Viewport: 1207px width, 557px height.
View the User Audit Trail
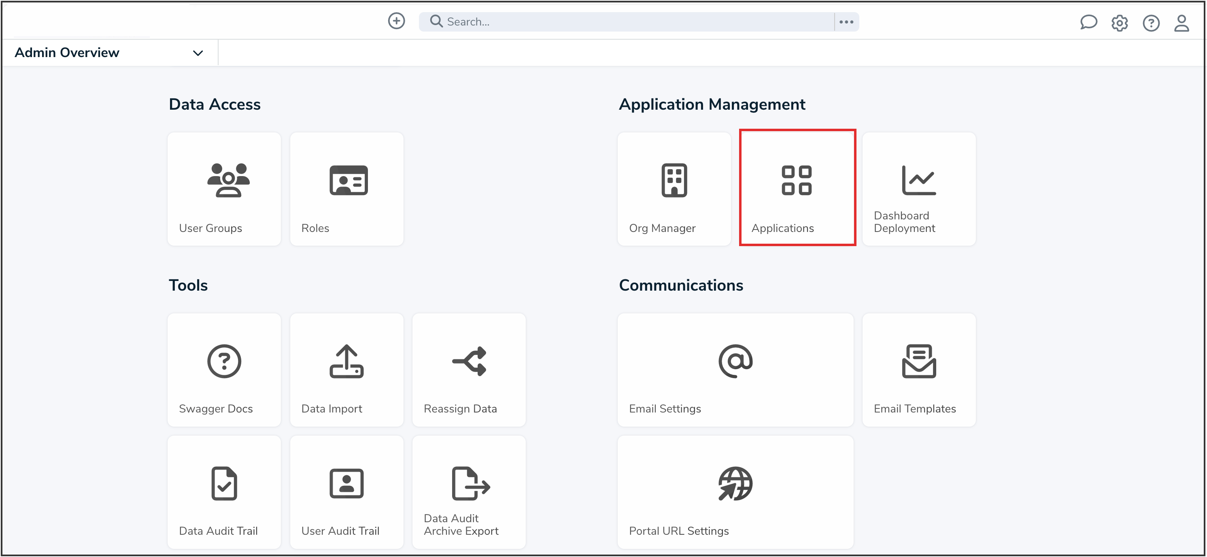point(346,492)
